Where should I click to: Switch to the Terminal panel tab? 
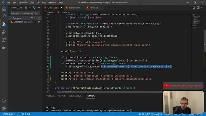point(90,96)
